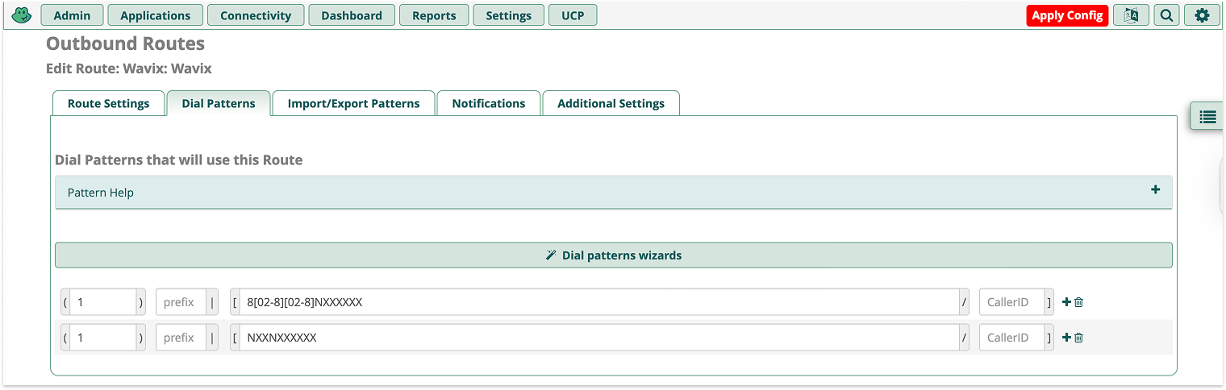Launch the Dial patterns wizards

(x=613, y=255)
